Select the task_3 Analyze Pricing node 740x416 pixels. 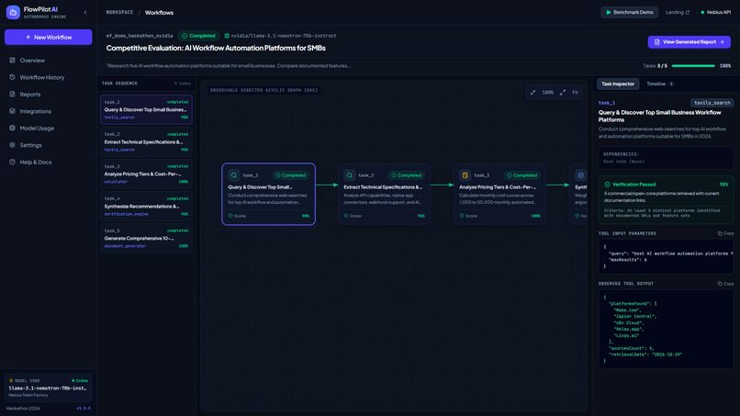(x=499, y=194)
